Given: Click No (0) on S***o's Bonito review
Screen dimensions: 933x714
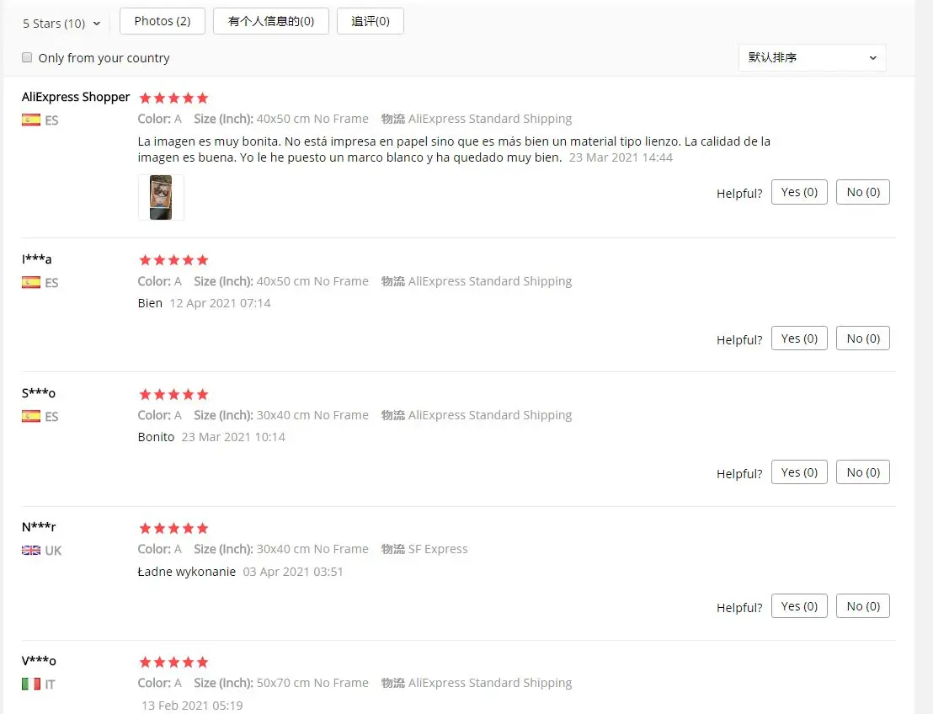Looking at the screenshot, I should (863, 472).
